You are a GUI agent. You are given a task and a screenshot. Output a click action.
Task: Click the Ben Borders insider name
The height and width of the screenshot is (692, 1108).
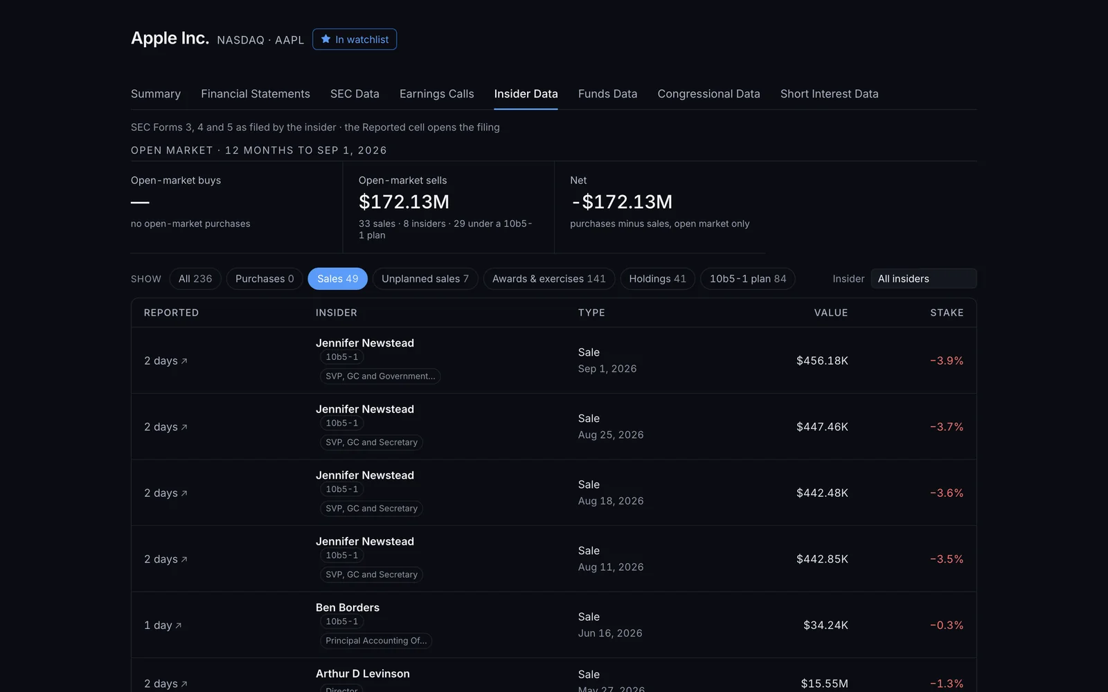coord(348,608)
